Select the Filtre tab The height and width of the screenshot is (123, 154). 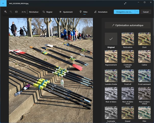(x=84, y=12)
